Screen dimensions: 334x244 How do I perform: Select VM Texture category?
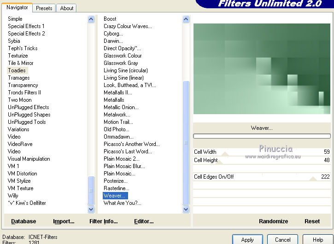(x=20, y=188)
